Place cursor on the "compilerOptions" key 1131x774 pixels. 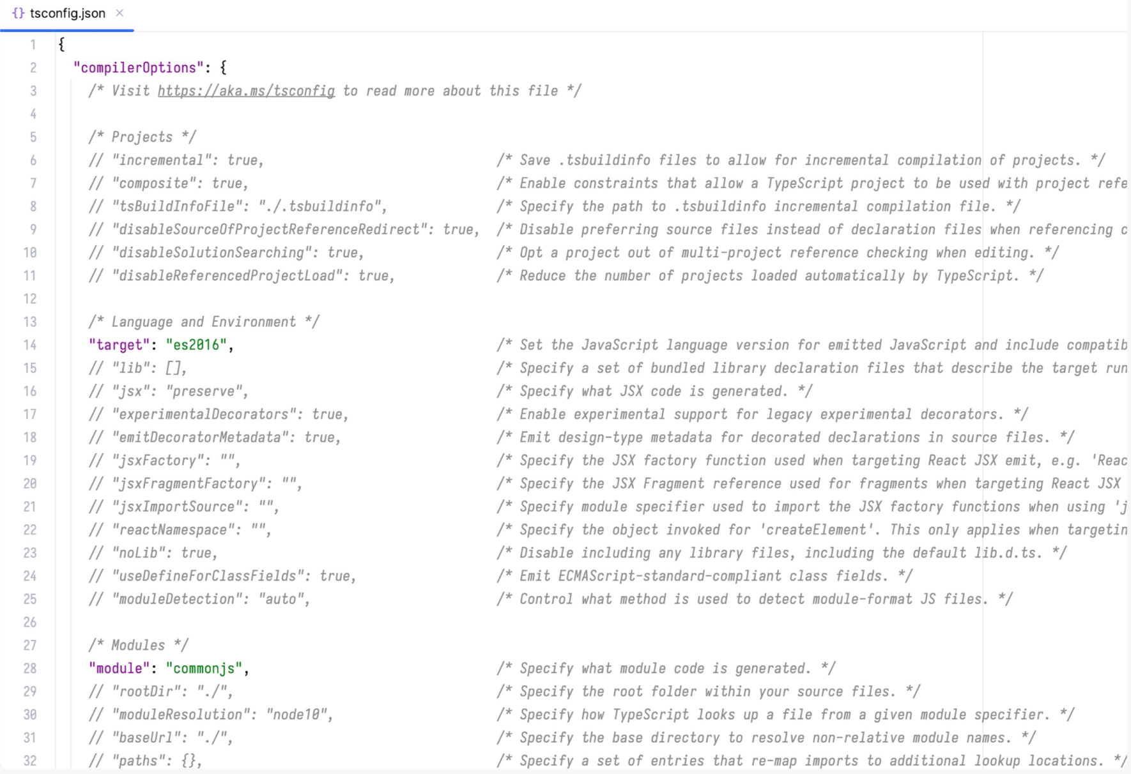(138, 68)
